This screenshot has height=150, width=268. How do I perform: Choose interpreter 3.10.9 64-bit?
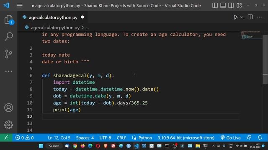coord(186,138)
